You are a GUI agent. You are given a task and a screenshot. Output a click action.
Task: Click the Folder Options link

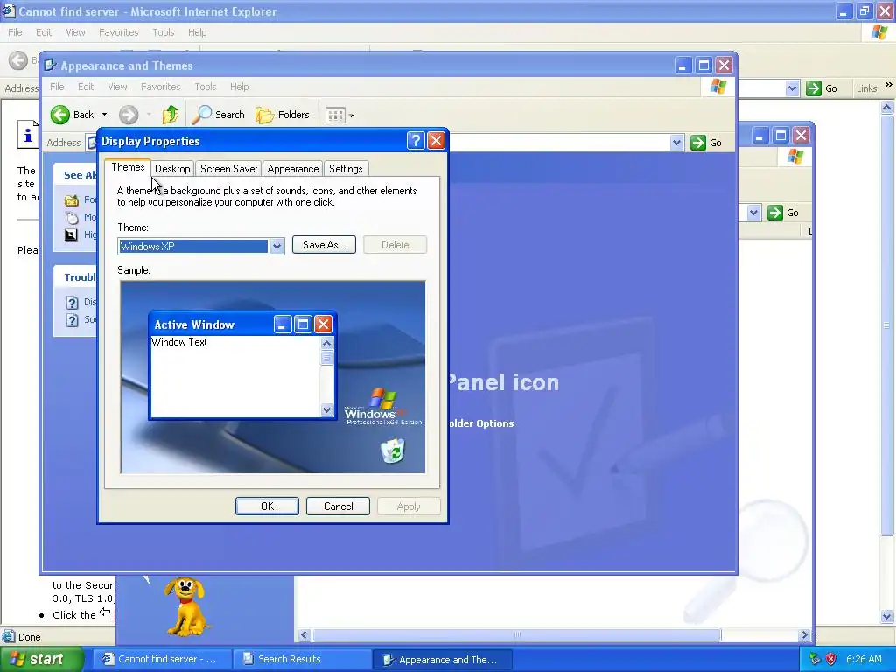point(480,423)
